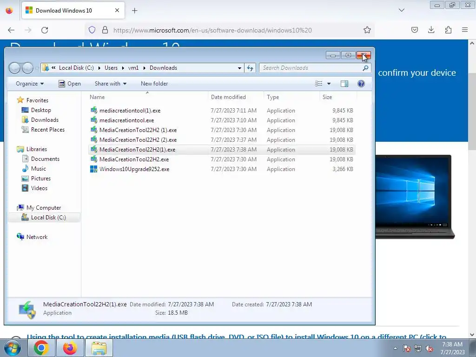Select the MediaCreationTool22H2.exe file icon
The width and height of the screenshot is (476, 357).
(x=94, y=159)
